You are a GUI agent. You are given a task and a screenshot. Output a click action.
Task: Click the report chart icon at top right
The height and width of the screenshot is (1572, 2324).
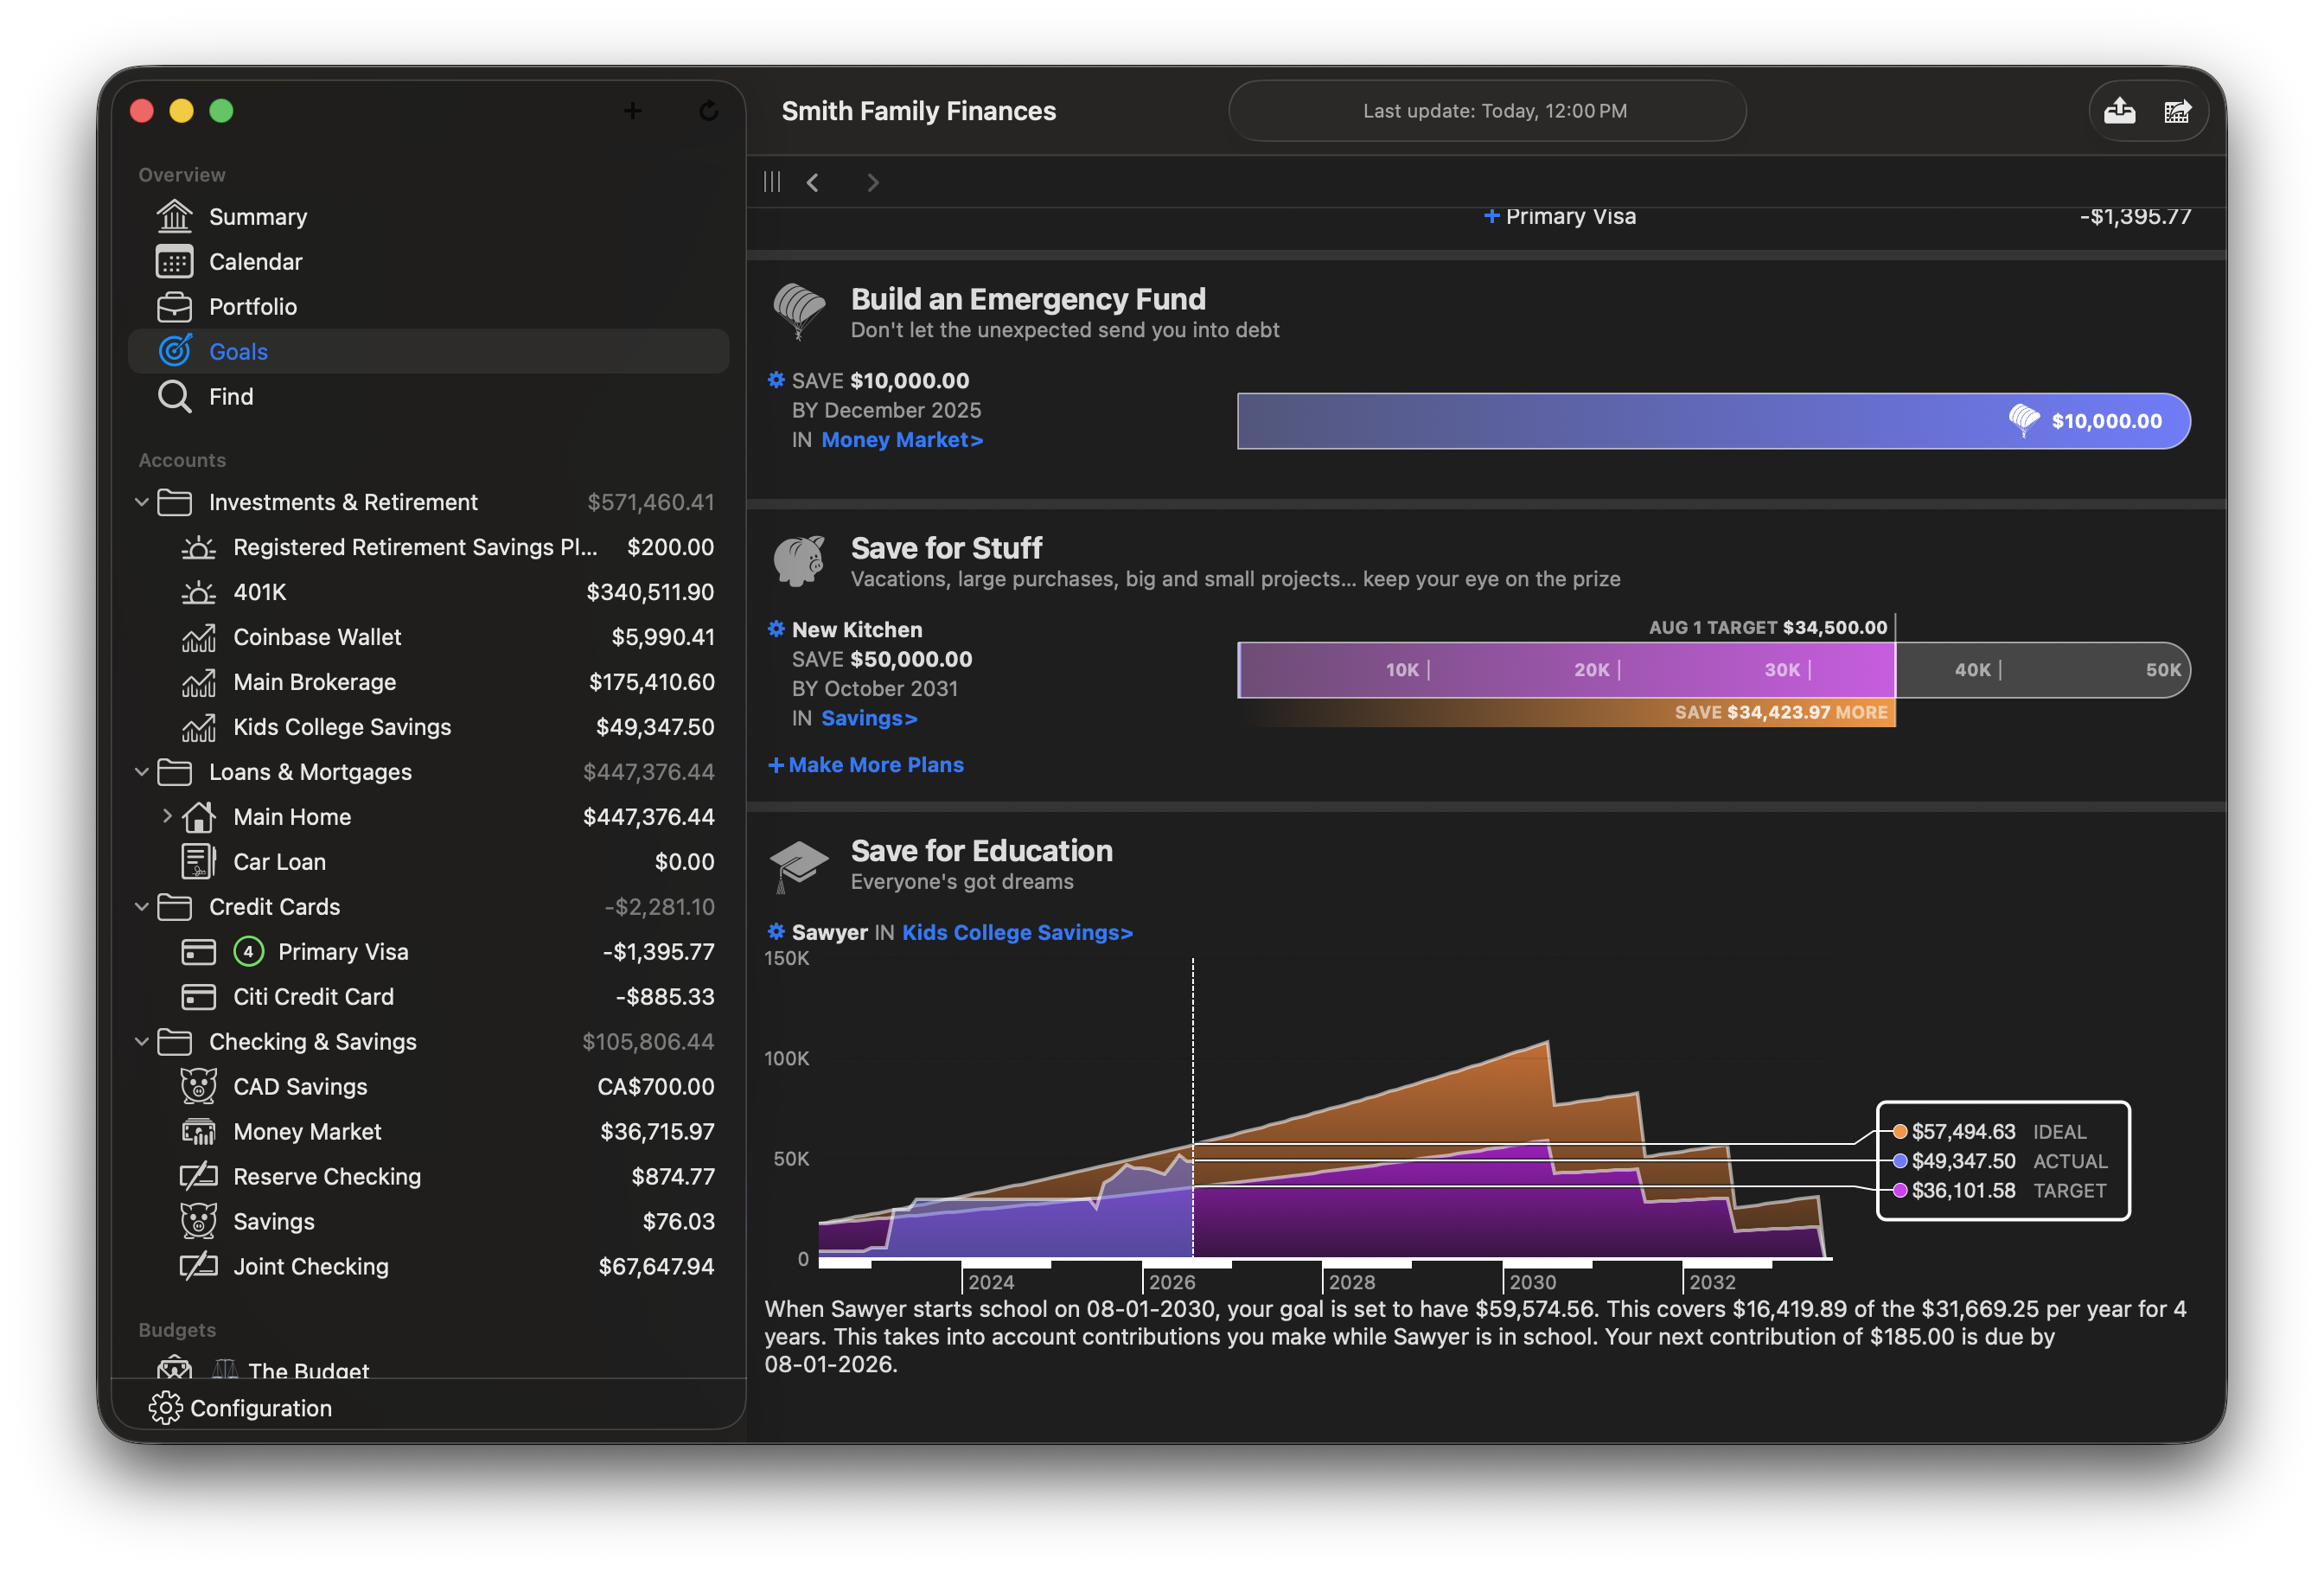[2177, 111]
